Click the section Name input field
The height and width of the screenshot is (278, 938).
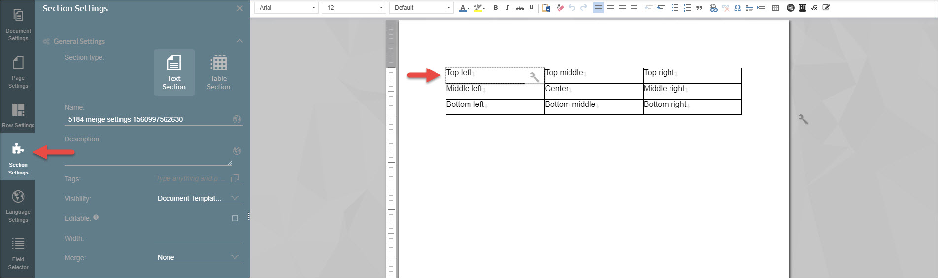click(x=148, y=119)
